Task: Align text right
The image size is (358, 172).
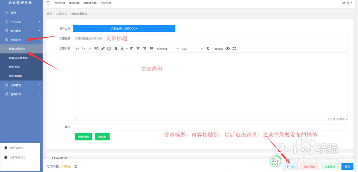Action: point(144,49)
